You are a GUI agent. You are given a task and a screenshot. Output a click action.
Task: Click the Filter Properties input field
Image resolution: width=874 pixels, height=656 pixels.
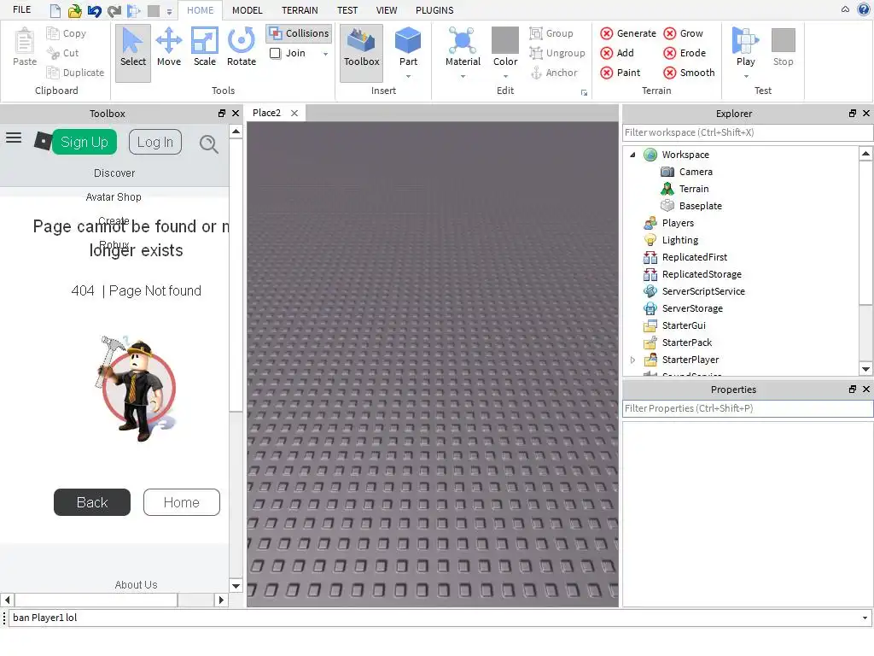748,408
